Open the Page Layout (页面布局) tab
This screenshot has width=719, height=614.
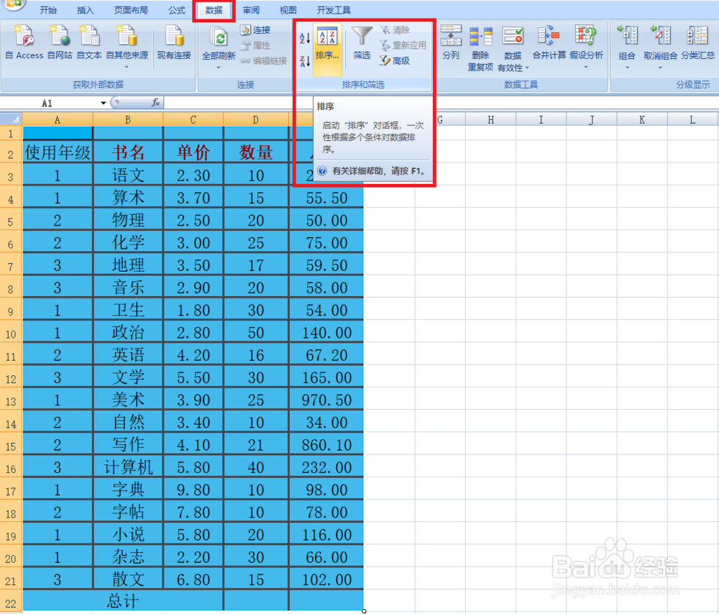pyautogui.click(x=131, y=10)
